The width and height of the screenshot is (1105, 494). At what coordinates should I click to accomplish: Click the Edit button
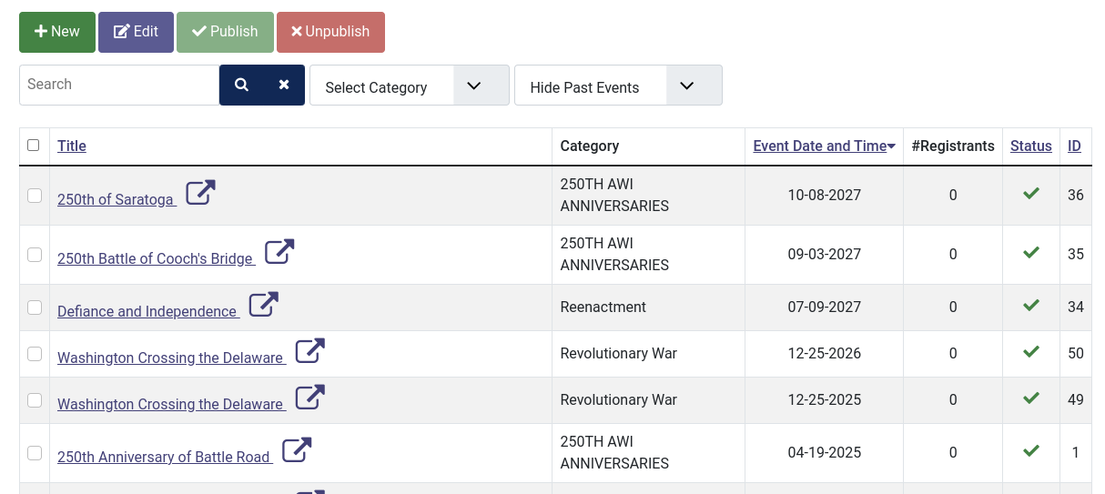tap(136, 32)
